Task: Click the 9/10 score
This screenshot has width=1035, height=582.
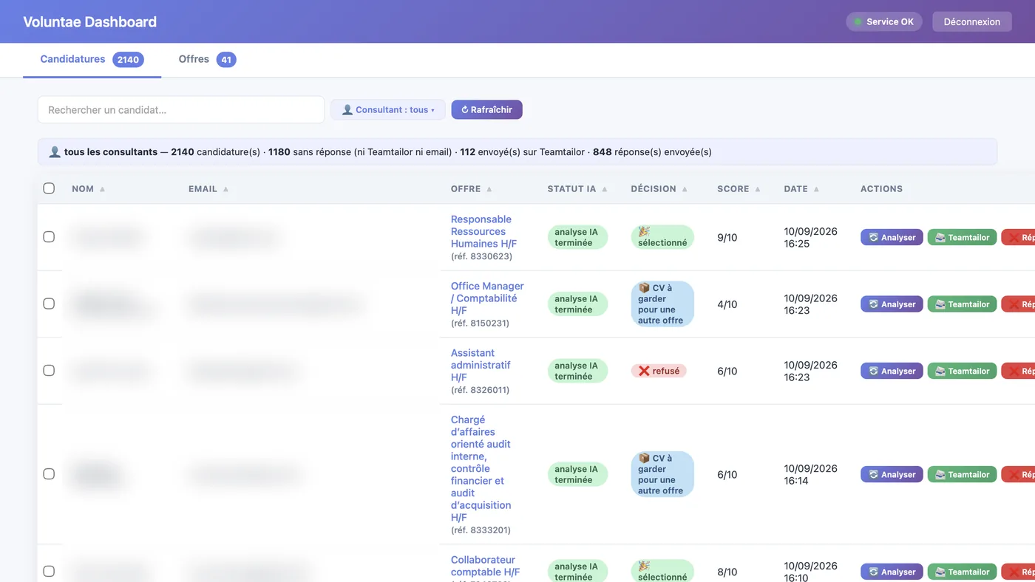Action: tap(727, 238)
